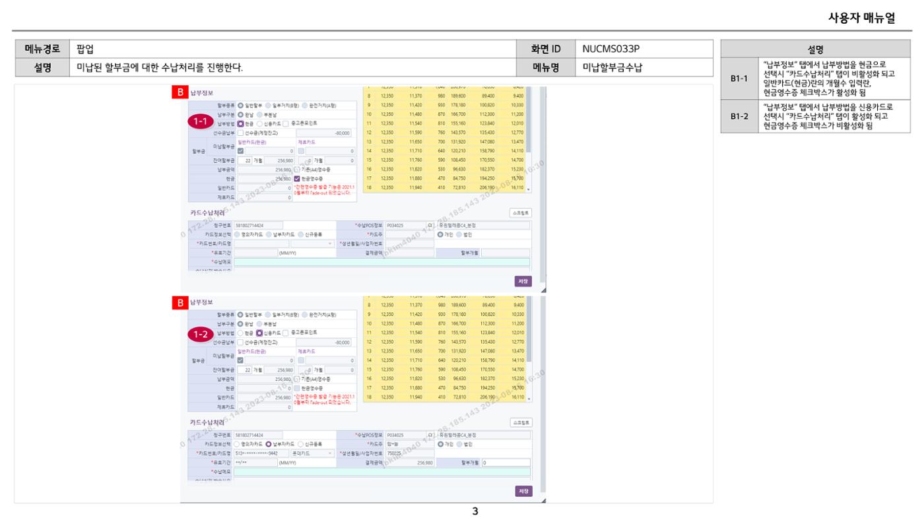Select 명의자카드 radio in screenshot 1-1
The height and width of the screenshot is (520, 924).
pos(237,234)
